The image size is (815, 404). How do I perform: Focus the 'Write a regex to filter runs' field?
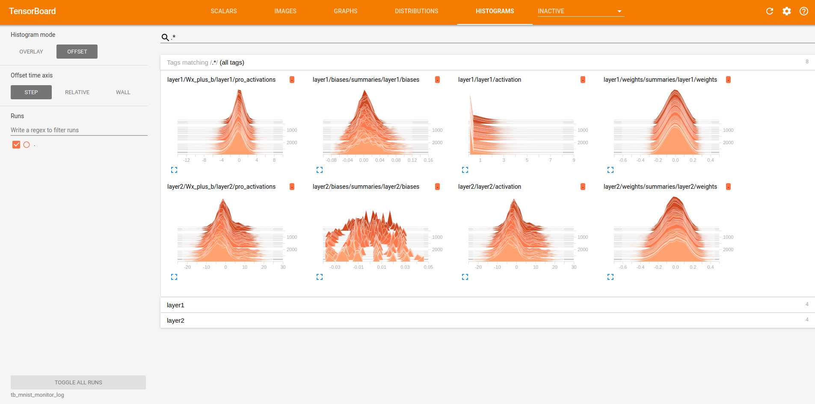79,130
